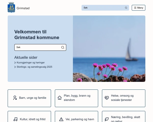Click the warning triangle icon on the Vei card
This screenshot has width=153, height=122.
point(61,119)
